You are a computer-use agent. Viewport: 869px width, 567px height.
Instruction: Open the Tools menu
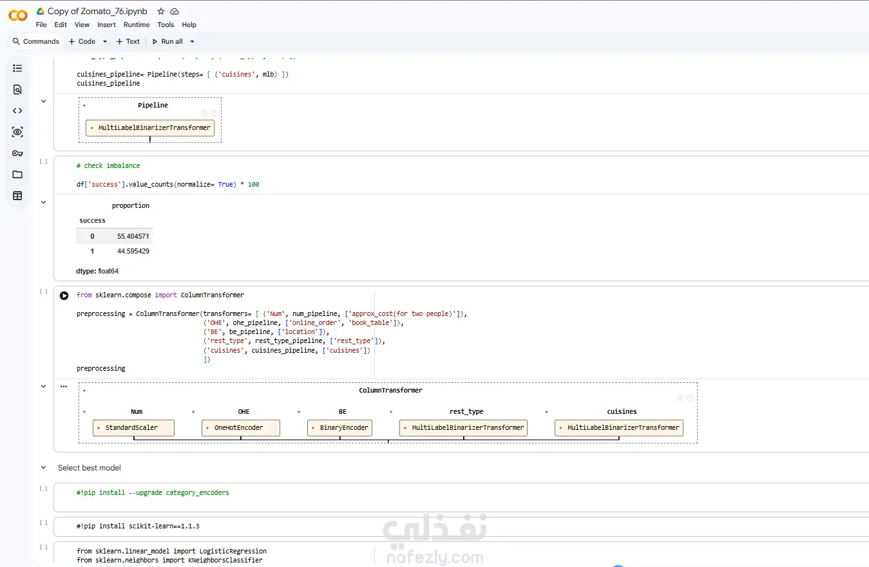[x=166, y=24]
